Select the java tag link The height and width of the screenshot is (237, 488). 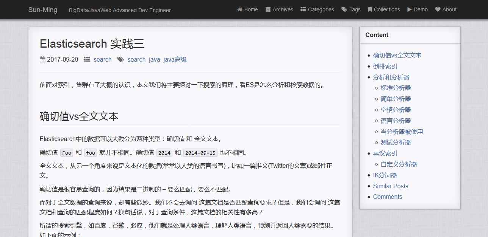pyautogui.click(x=154, y=59)
